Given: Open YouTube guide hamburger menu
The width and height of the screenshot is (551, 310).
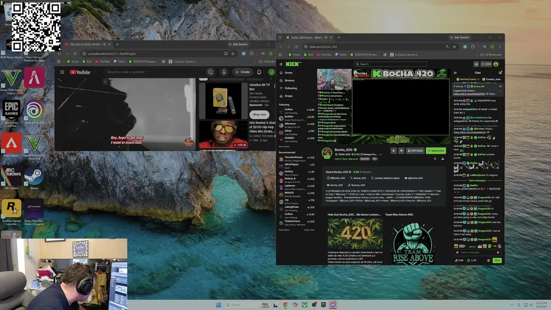Looking at the screenshot, I should click(62, 72).
